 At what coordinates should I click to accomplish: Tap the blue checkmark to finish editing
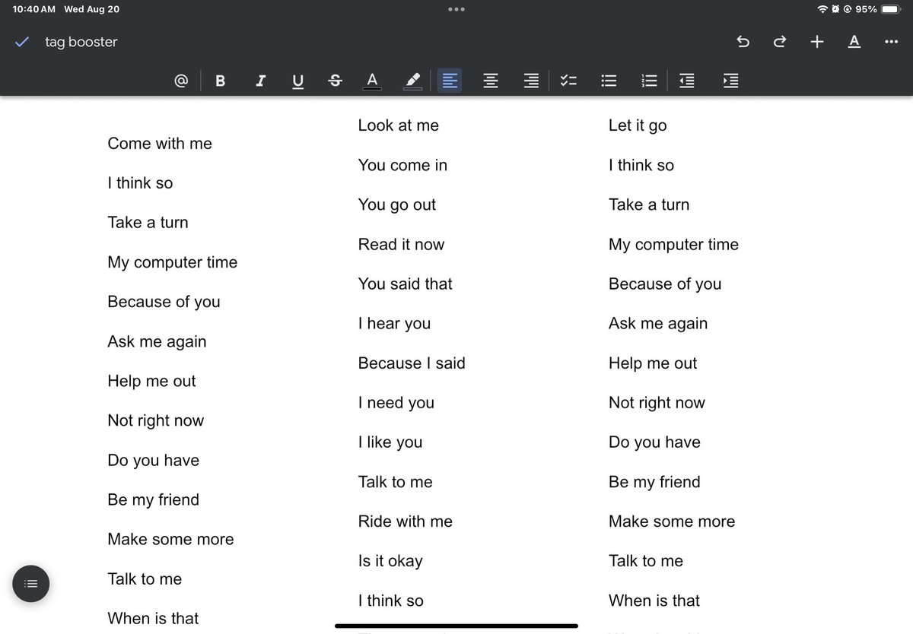(x=22, y=42)
